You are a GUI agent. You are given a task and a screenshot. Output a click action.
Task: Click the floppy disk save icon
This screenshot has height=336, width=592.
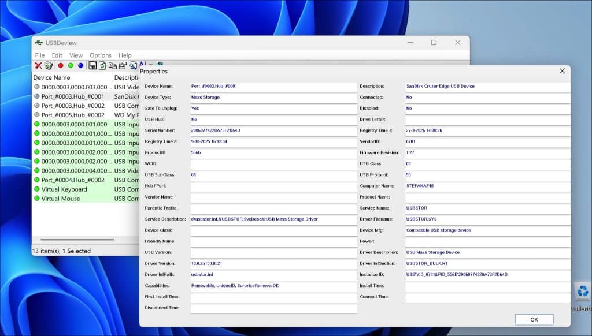(x=92, y=66)
